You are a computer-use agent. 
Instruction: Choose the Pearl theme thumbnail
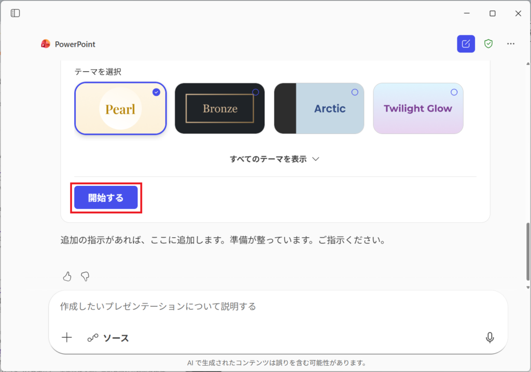coord(120,108)
